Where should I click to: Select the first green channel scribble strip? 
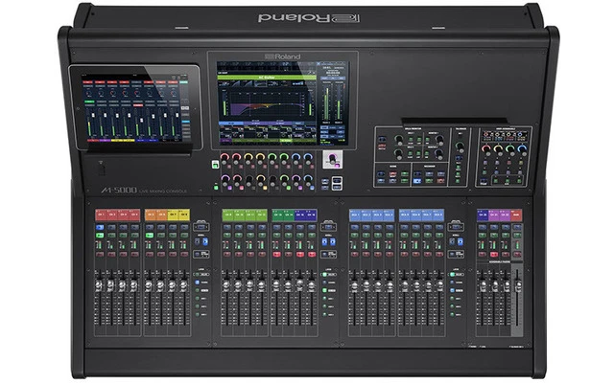click(228, 215)
